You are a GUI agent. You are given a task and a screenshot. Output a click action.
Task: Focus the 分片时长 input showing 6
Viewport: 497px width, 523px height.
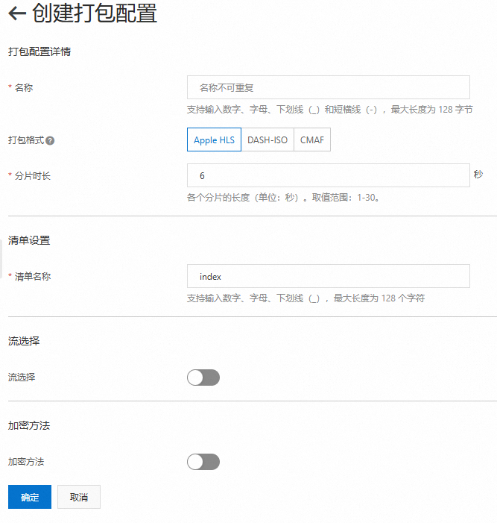329,175
